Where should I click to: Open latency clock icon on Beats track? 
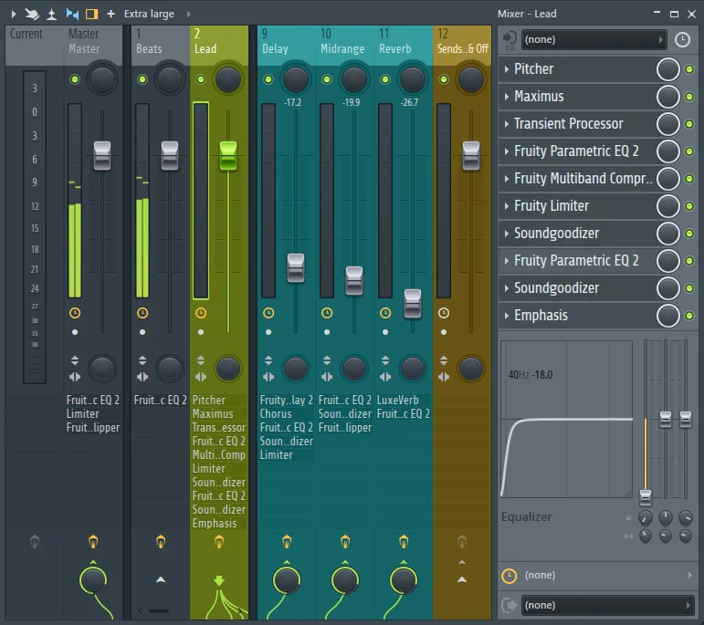[x=142, y=313]
